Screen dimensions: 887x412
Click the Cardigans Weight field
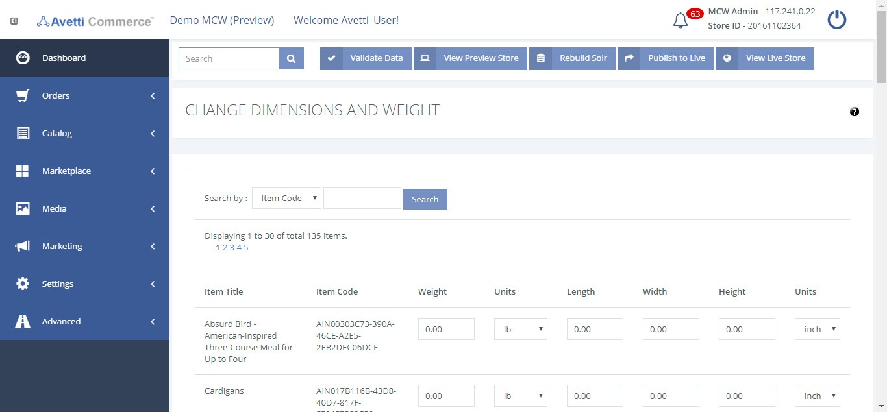coord(446,396)
